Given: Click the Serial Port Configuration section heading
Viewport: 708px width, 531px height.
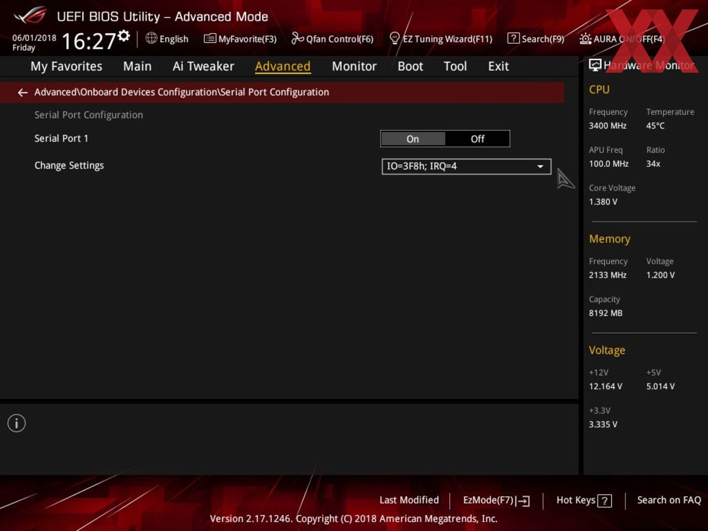Looking at the screenshot, I should coord(88,115).
